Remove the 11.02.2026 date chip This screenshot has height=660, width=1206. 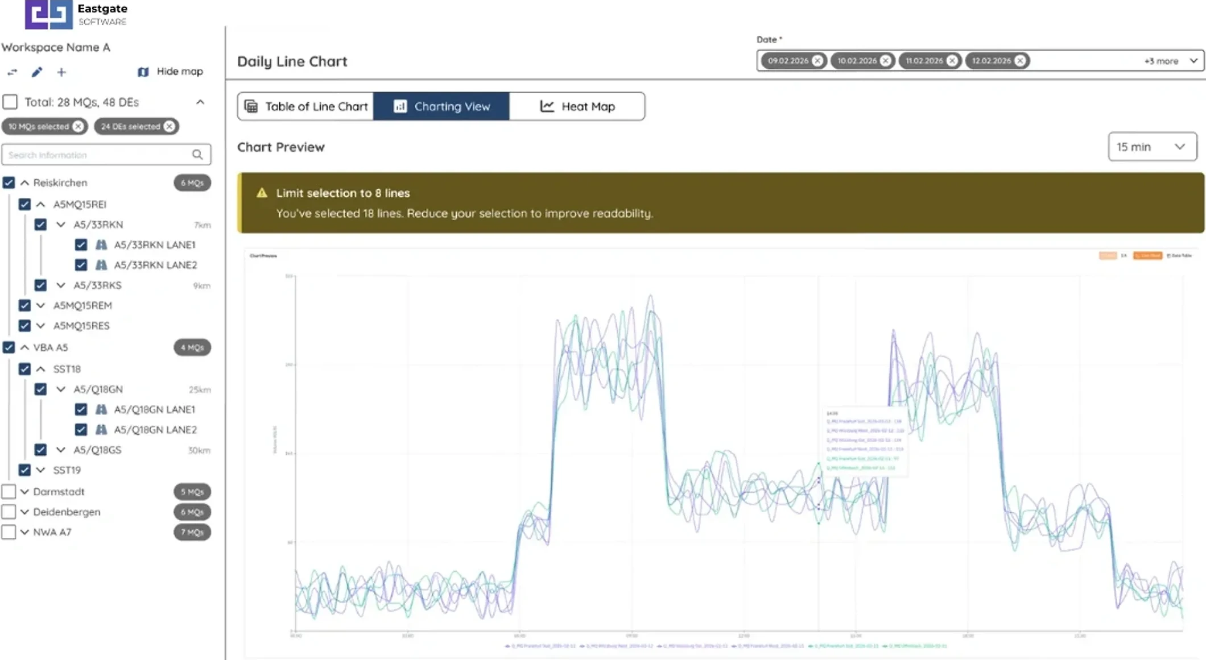[x=952, y=61]
